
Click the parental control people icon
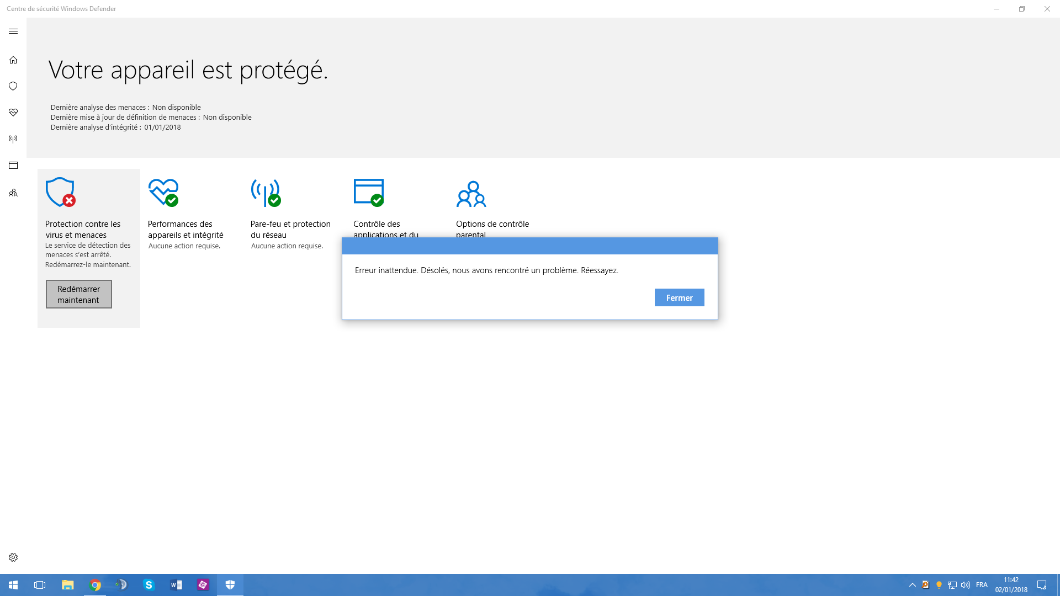pos(471,194)
